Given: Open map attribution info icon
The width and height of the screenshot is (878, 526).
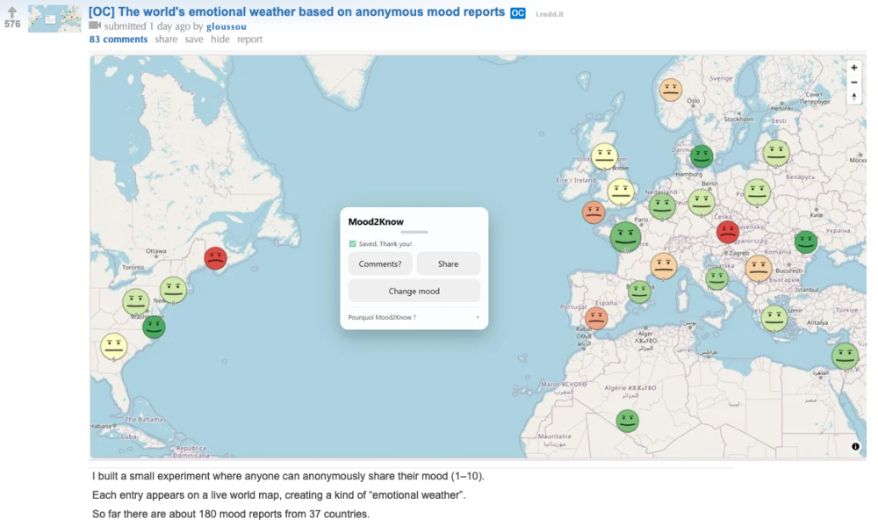Looking at the screenshot, I should point(855,446).
